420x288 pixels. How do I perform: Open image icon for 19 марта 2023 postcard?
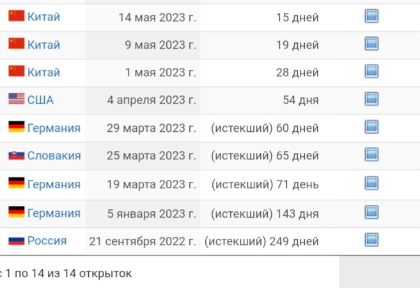pos(371,184)
